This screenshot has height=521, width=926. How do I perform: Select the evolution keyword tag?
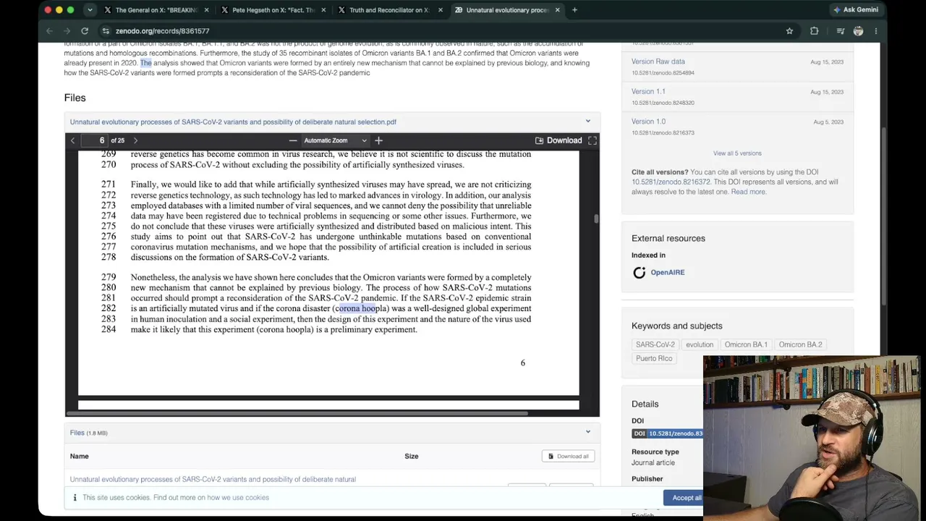[x=700, y=344]
